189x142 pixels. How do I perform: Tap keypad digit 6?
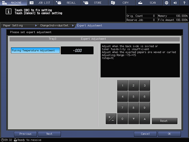pos(144,97)
